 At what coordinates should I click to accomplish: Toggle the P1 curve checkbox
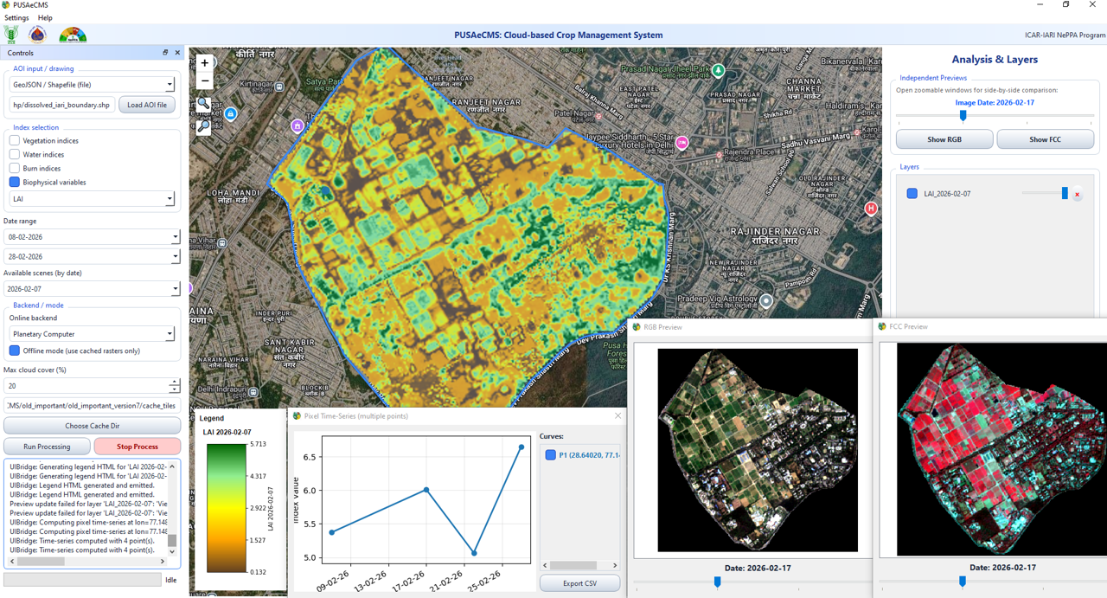550,455
